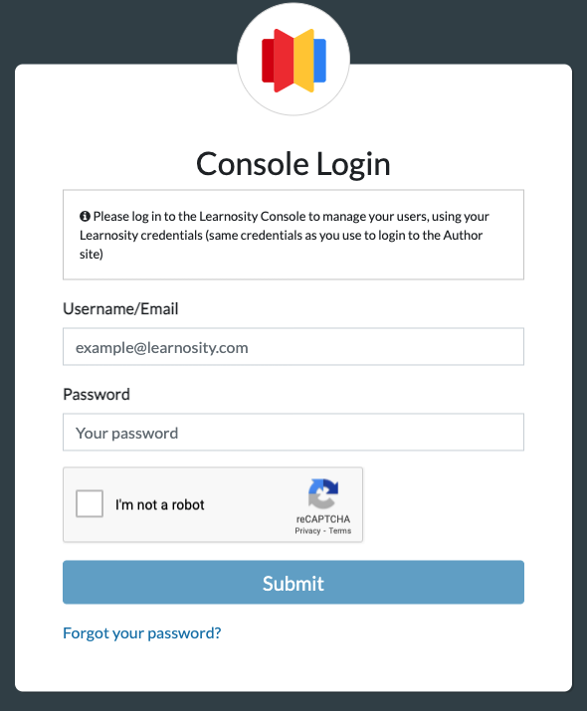The image size is (587, 711).
Task: Focus the Username/Email input field
Action: [x=293, y=347]
